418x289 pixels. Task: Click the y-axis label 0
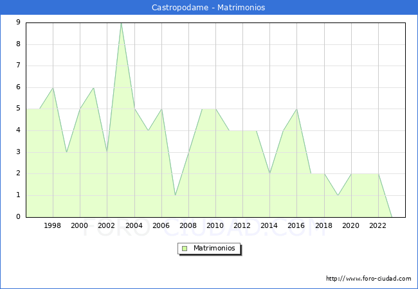[x=19, y=216]
